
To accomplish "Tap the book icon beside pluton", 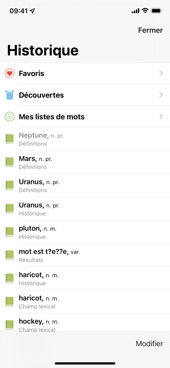I will [x=10, y=232].
